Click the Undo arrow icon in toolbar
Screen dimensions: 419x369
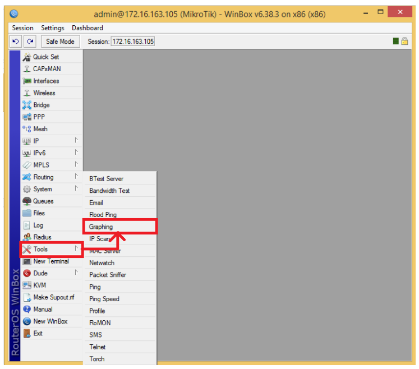(16, 41)
